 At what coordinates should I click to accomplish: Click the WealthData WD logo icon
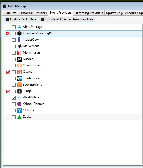[x=19, y=98]
